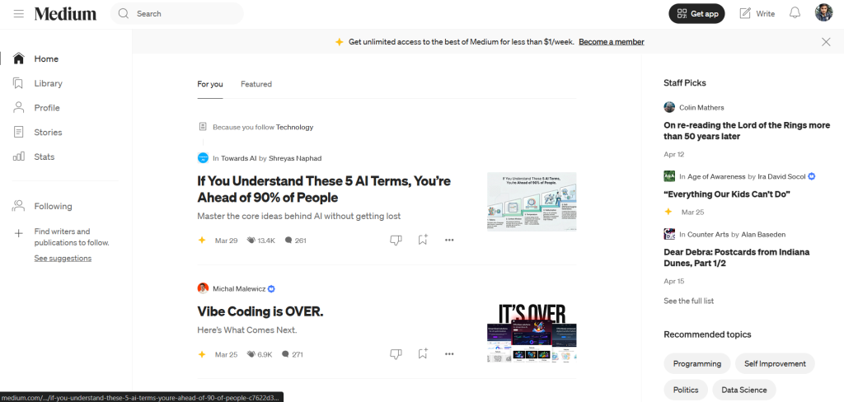Open notifications bell
The width and height of the screenshot is (844, 402).
(x=795, y=13)
